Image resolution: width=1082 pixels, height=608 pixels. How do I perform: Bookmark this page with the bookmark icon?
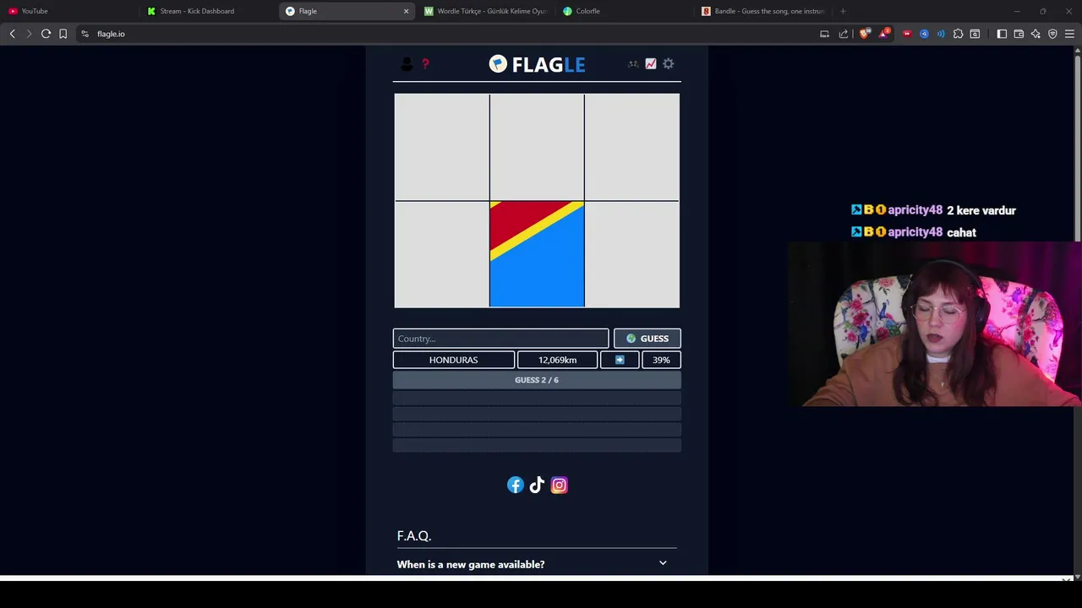63,34
